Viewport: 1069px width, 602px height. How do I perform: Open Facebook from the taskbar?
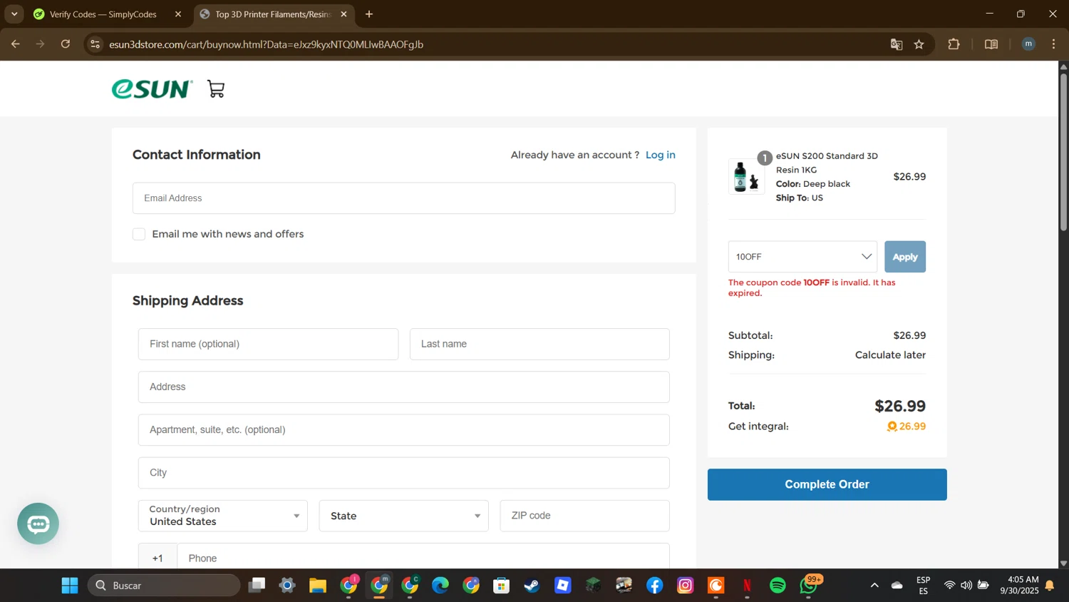655,586
